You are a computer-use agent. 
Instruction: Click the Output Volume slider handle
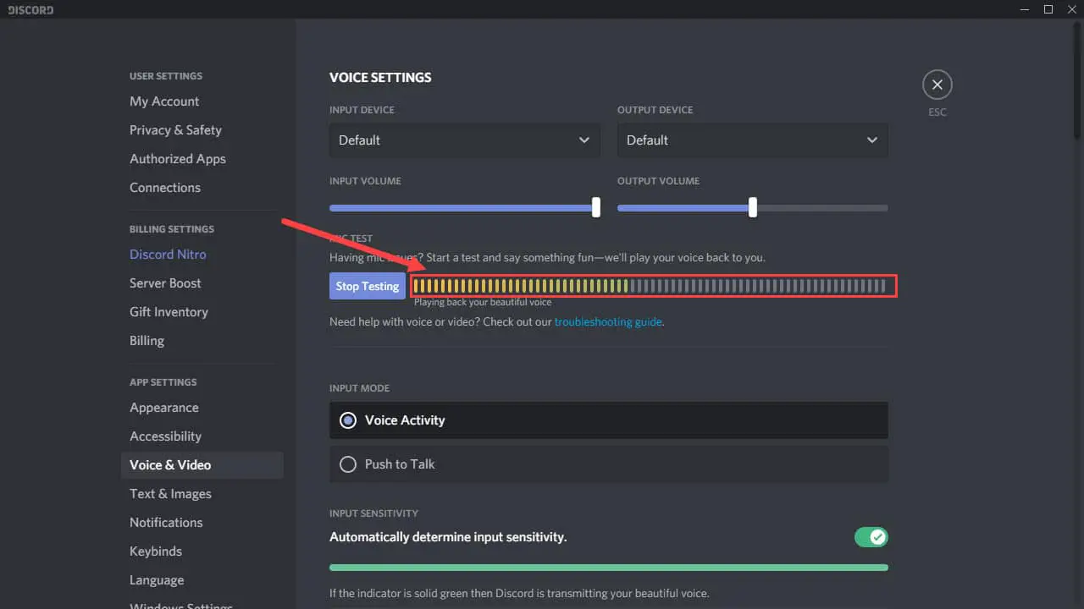pyautogui.click(x=753, y=207)
